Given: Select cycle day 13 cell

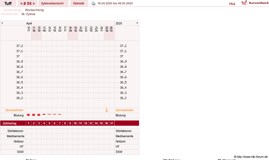Looking at the screenshot, I should (x=91, y=123).
